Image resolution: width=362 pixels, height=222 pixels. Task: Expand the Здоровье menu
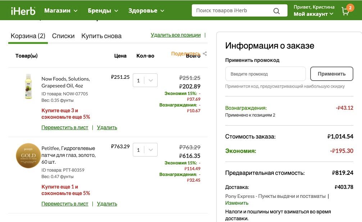(146, 11)
